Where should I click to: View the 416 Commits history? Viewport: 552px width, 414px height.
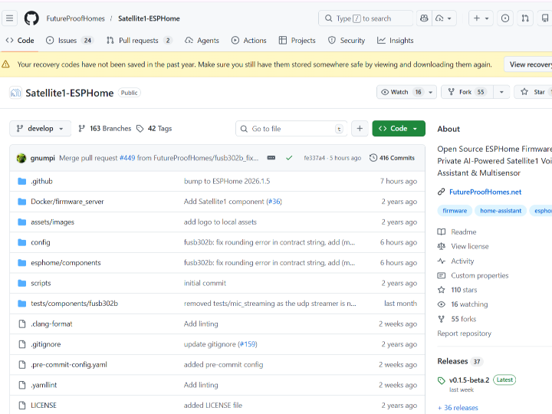392,158
